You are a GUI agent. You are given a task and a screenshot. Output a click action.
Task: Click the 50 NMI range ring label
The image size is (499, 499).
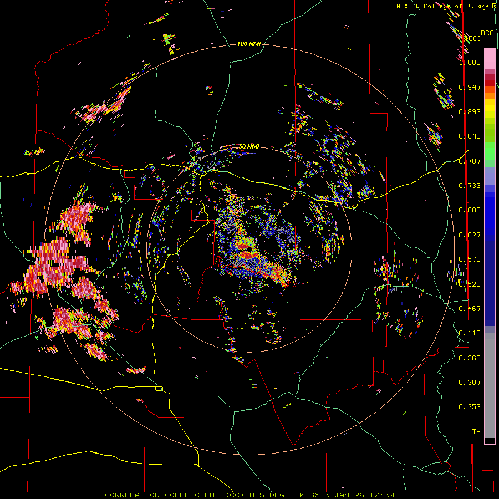point(249,147)
